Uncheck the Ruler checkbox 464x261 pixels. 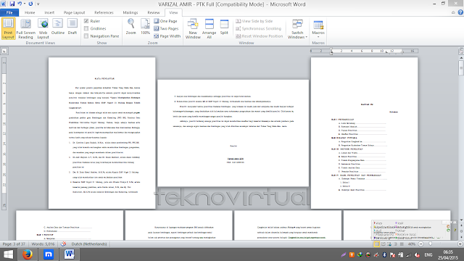(86, 21)
